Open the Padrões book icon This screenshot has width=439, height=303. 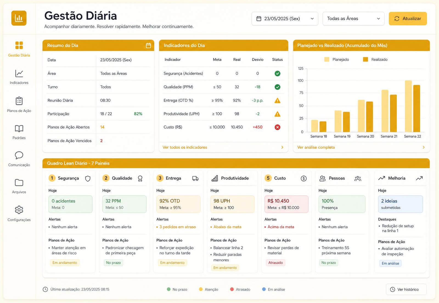click(19, 128)
